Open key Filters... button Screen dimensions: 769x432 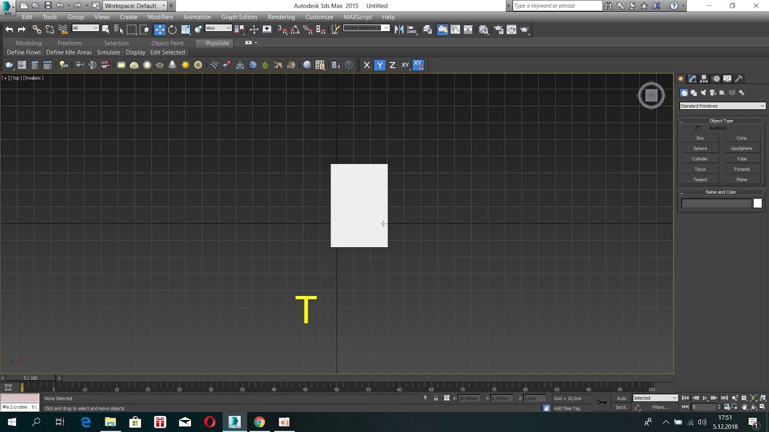coord(661,407)
